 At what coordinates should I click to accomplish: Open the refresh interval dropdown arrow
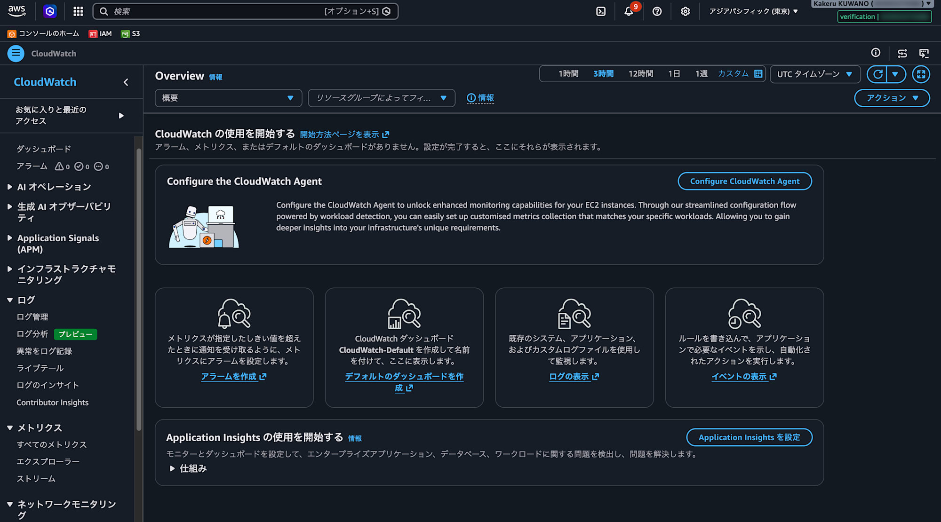point(895,74)
